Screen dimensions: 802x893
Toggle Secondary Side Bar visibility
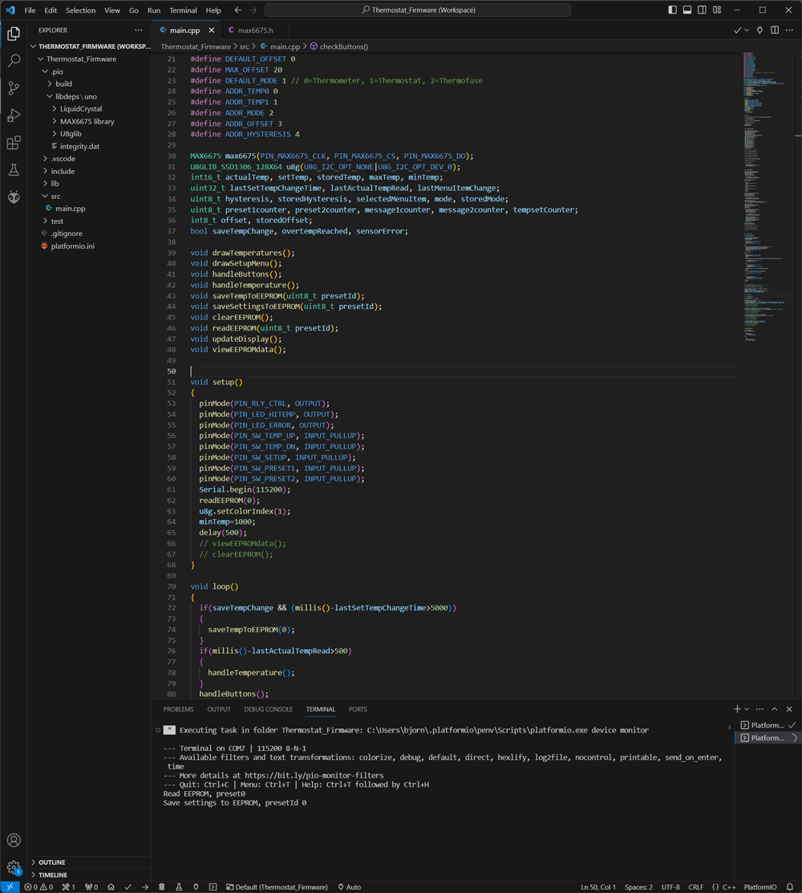pos(703,10)
